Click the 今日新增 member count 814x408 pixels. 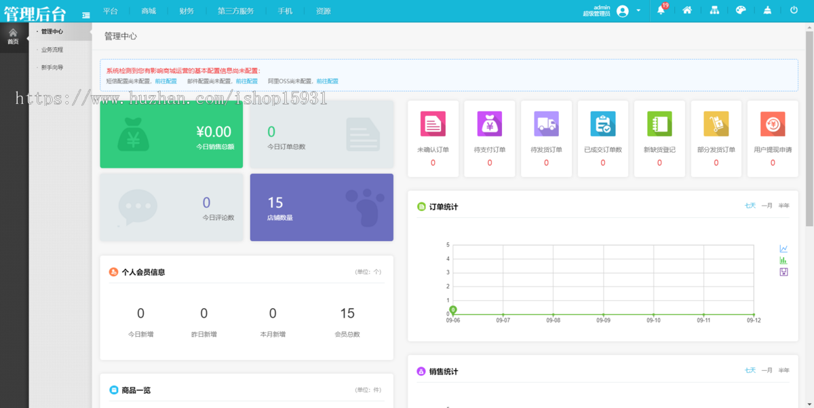pos(140,313)
